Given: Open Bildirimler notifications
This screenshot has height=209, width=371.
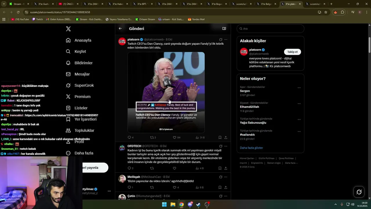Looking at the screenshot, I should coord(79,63).
